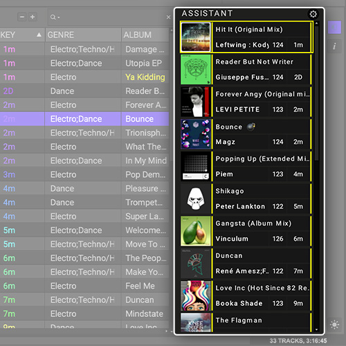The image size is (346, 346).
Task: Select The Flagman cover artwork
Action: (196, 322)
